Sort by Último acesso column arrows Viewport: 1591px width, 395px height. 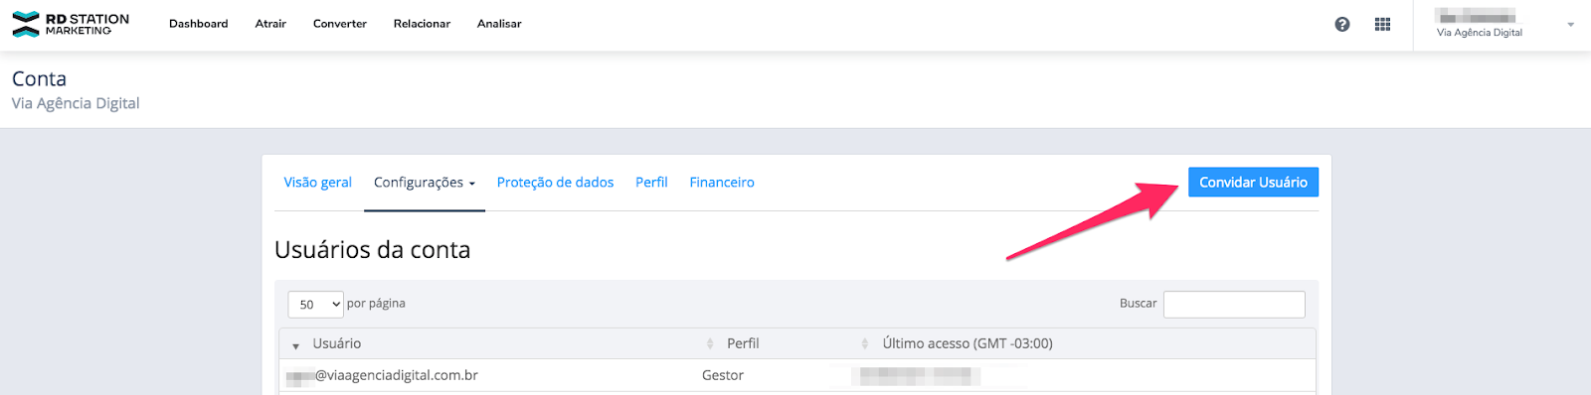(864, 343)
